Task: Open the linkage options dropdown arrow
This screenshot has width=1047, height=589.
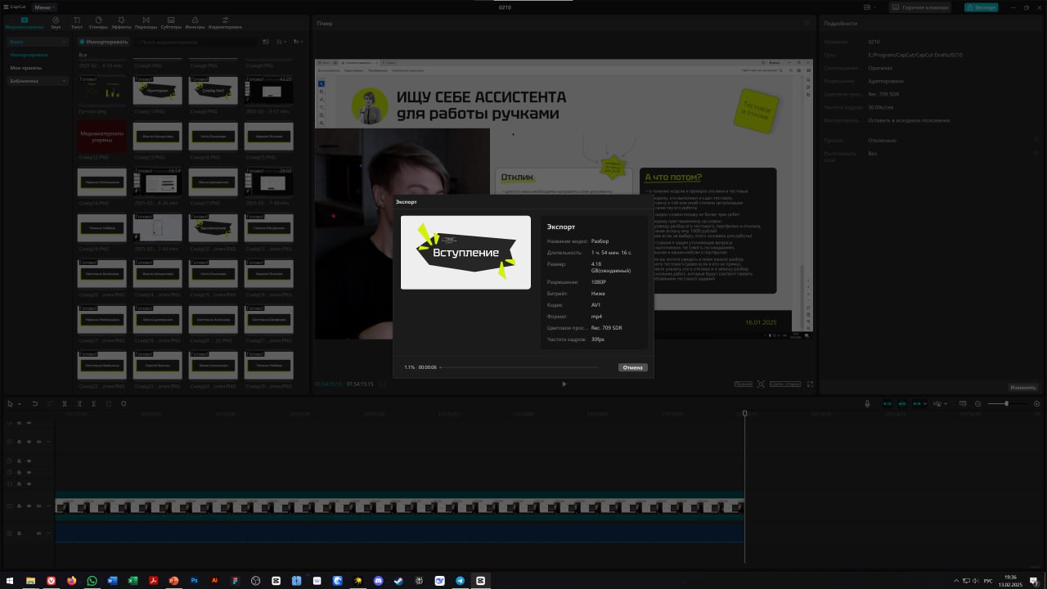Action: [x=925, y=403]
